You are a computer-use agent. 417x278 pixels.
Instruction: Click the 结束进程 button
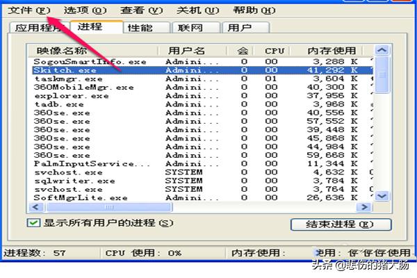pyautogui.click(x=341, y=224)
